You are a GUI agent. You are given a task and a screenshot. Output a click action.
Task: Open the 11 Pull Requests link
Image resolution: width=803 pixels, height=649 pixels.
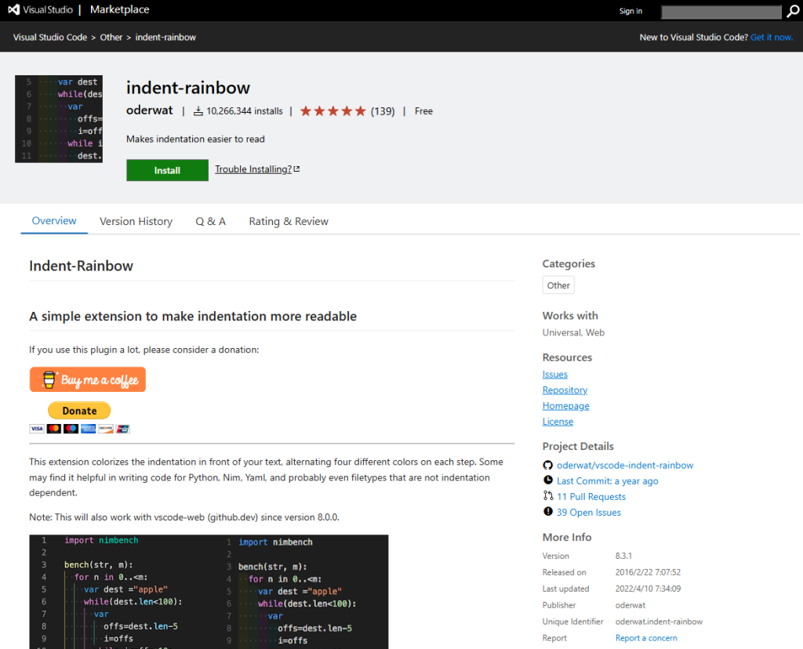point(591,496)
